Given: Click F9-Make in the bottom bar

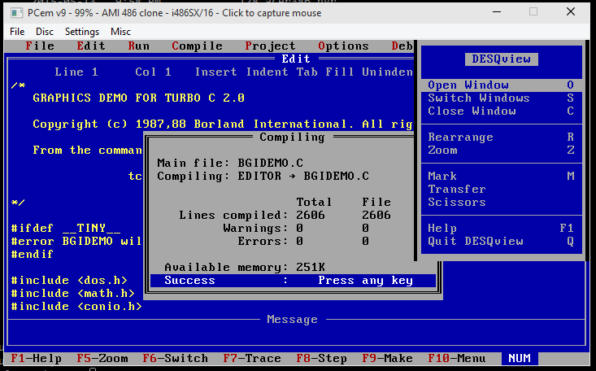Looking at the screenshot, I should (x=387, y=359).
